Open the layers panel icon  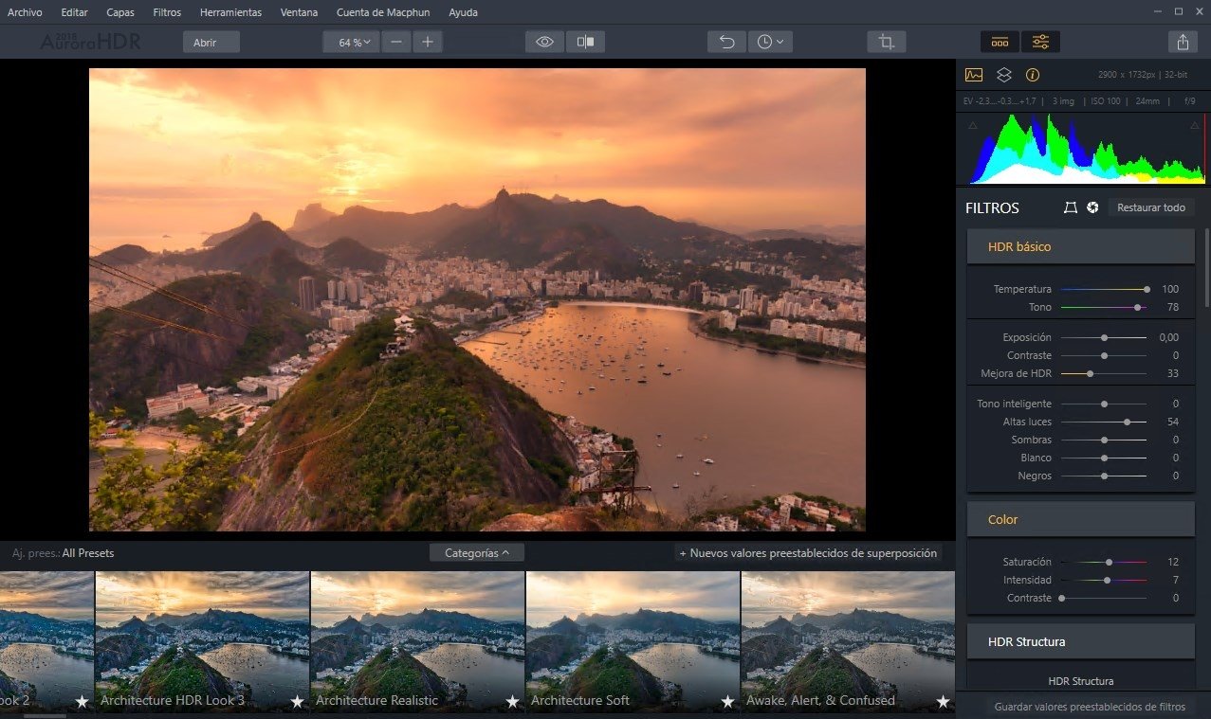pos(1003,75)
